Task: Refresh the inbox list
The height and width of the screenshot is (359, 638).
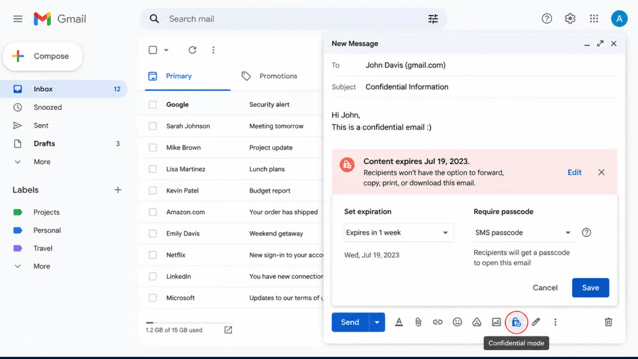Action: [x=192, y=50]
